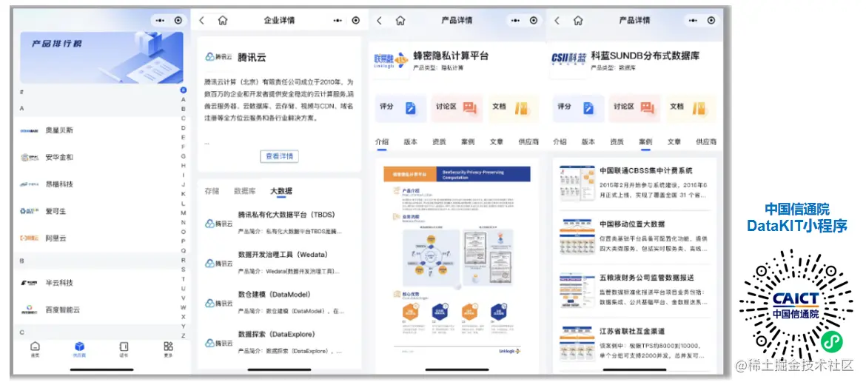Screen dimensions: 866x385
Task: Tap 腾讯云 logo in company header
Action: tap(218, 56)
